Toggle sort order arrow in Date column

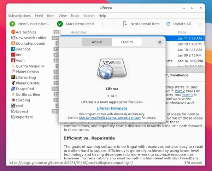(201, 32)
